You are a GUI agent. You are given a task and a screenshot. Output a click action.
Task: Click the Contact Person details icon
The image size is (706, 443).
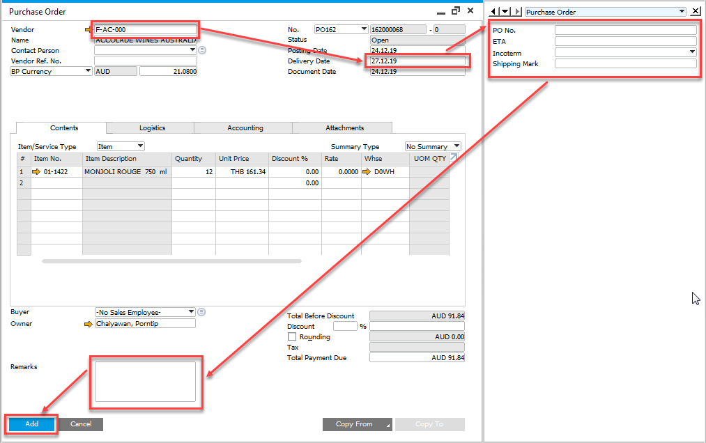pyautogui.click(x=202, y=50)
